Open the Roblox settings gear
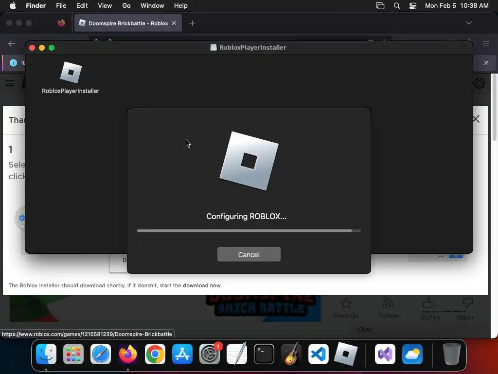Viewport: 498px width, 374px height. pyautogui.click(x=479, y=83)
